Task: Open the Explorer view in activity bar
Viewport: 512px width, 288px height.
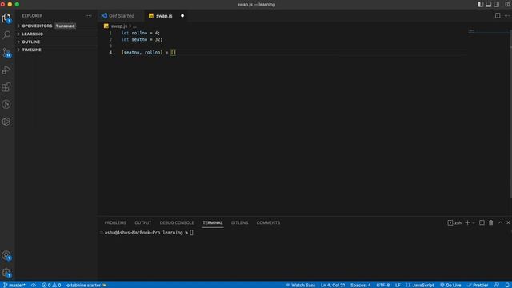Action: pyautogui.click(x=6, y=18)
